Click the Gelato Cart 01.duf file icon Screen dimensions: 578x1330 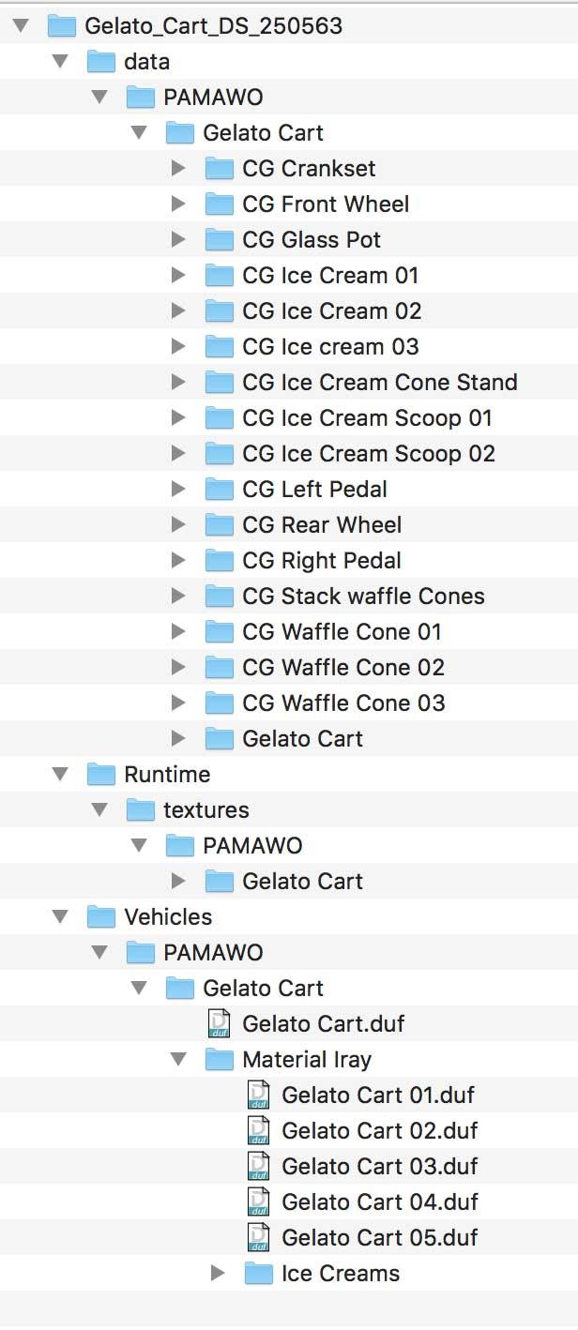tap(258, 1095)
